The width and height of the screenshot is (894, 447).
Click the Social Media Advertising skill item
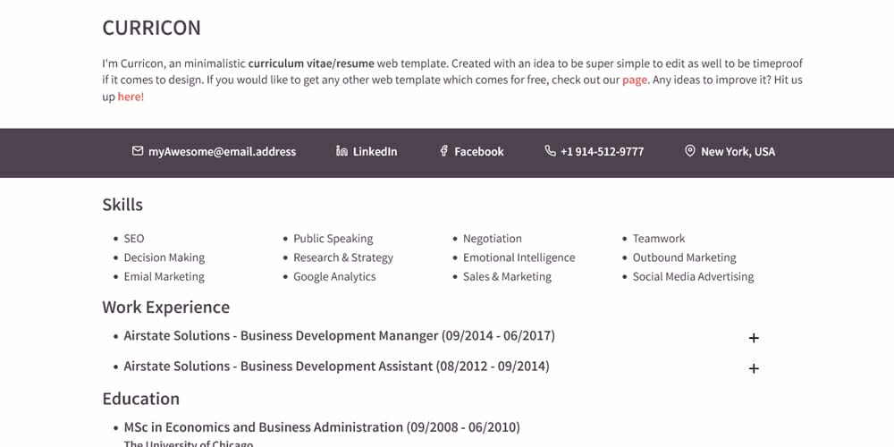click(x=694, y=276)
